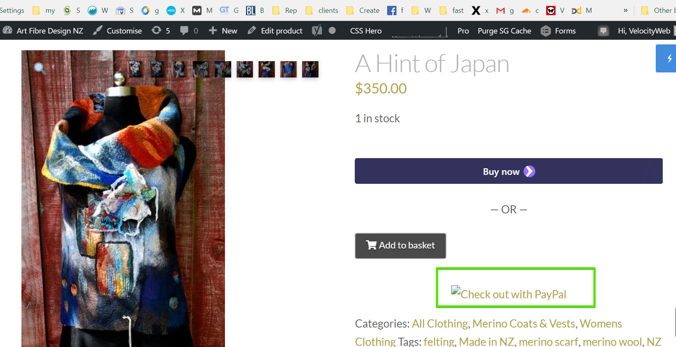This screenshot has height=347, width=676.
Task: Open the New menu in admin bar
Action: (x=223, y=31)
